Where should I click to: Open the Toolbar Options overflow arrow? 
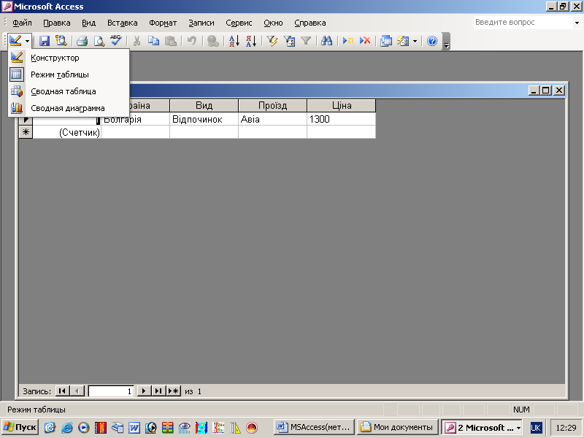tap(446, 42)
